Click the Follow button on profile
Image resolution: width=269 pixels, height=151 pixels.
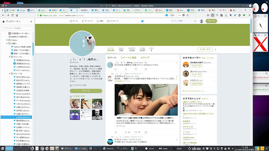[205, 49]
